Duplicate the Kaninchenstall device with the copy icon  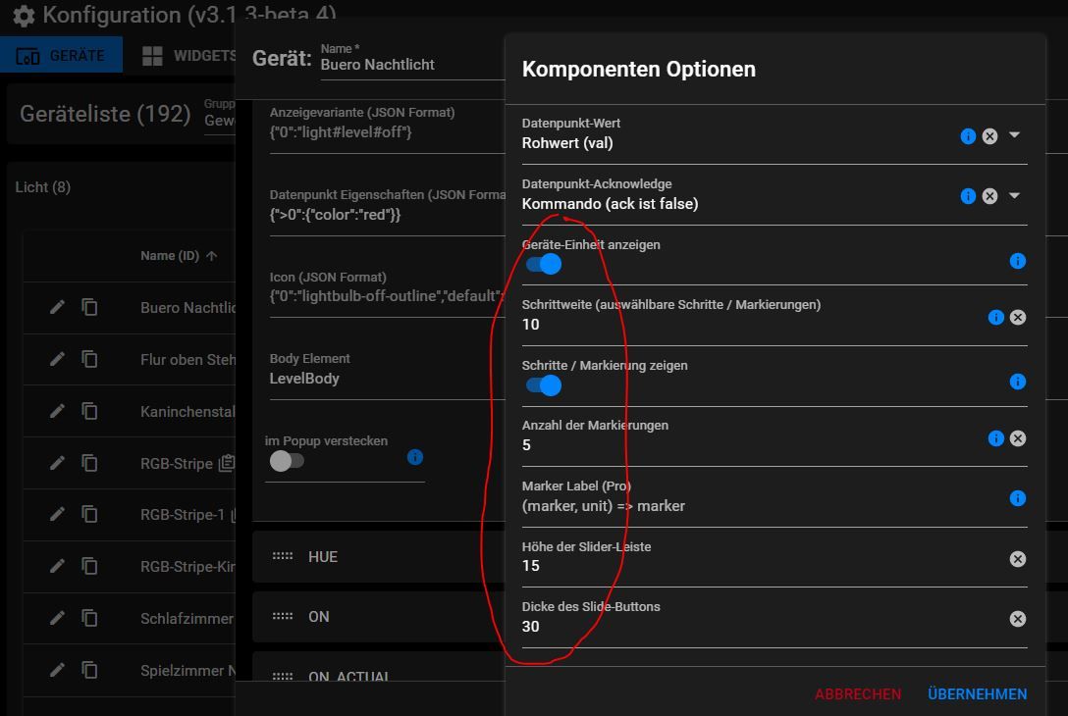click(89, 411)
